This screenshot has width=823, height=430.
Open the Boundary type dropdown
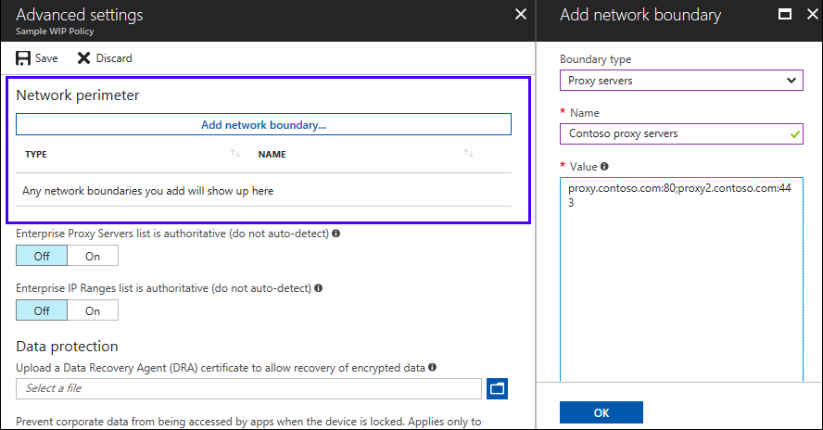681,81
